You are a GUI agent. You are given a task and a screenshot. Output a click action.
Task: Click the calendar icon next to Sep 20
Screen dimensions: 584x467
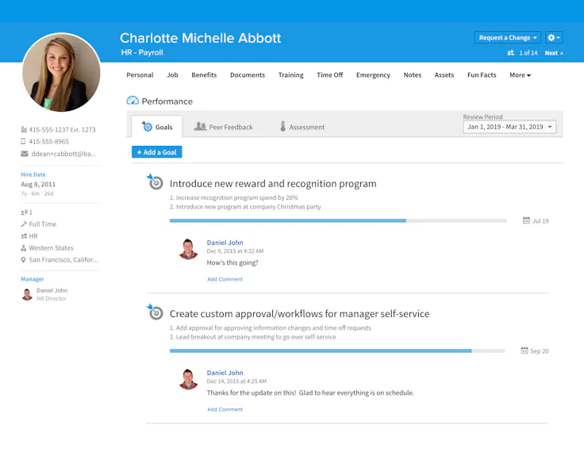[x=524, y=350]
